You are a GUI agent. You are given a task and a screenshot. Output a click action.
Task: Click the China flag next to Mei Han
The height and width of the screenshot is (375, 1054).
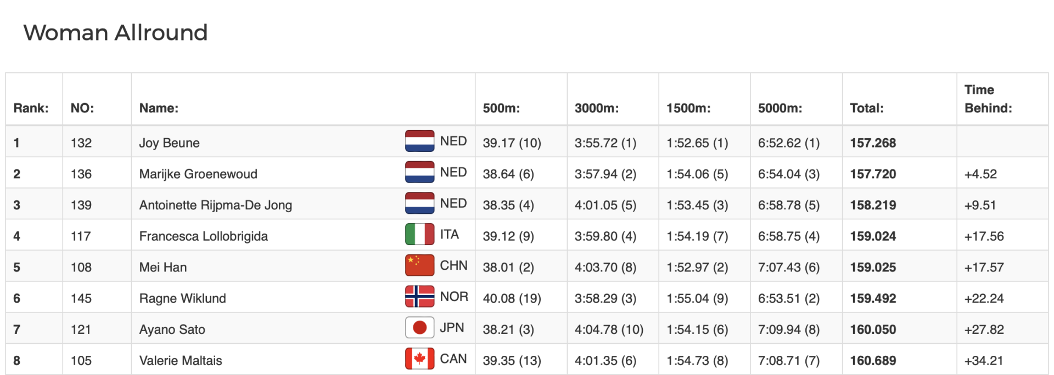419,265
